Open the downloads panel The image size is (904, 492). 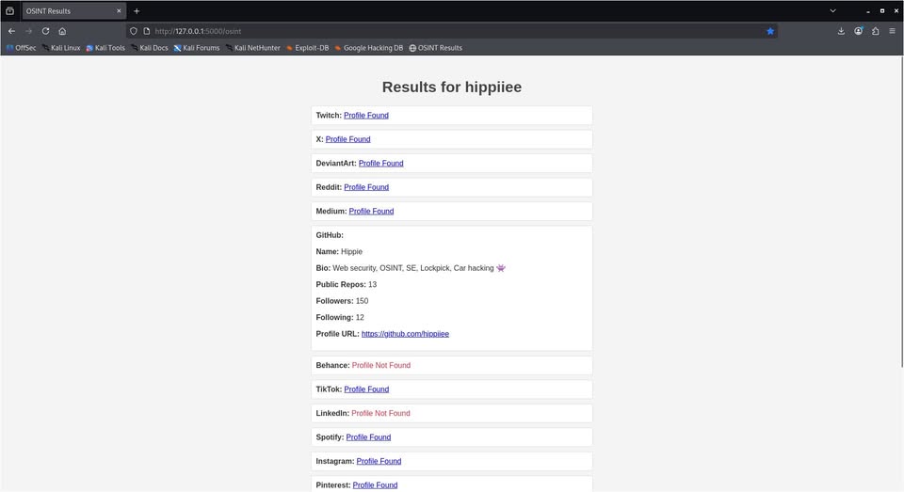[x=841, y=31]
